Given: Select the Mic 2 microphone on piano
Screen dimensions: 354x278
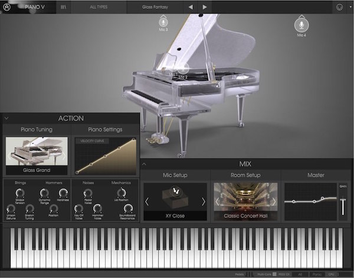Looking at the screenshot, I should [183, 68].
